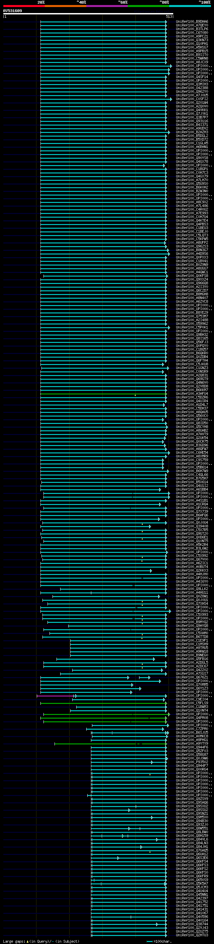Image resolution: width=214 pixels, height=944 pixels.
Task: Select hit label UniRef100_Q7GAQ5
Action: 192,850
